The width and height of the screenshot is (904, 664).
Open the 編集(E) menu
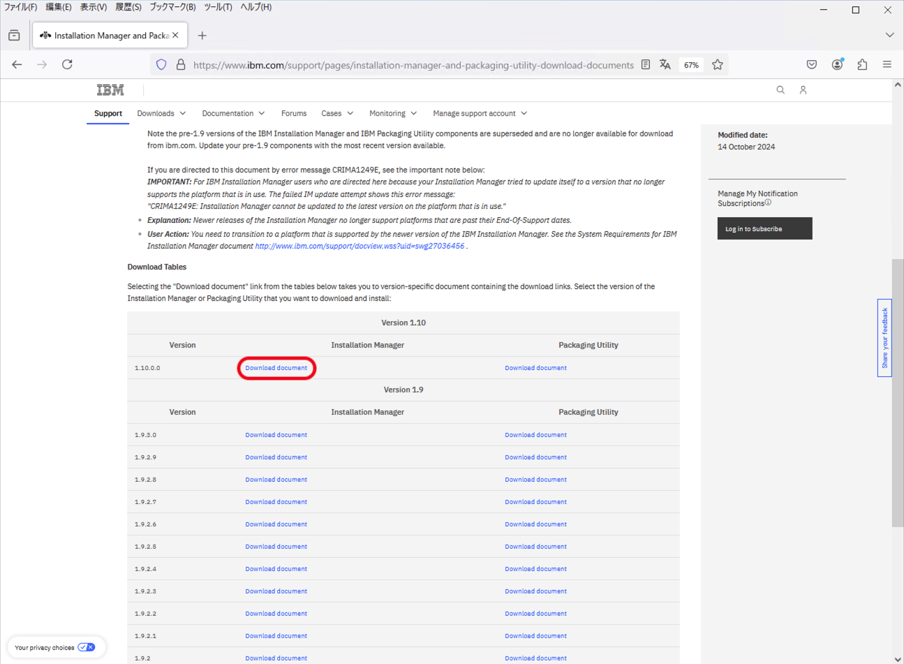click(x=59, y=7)
